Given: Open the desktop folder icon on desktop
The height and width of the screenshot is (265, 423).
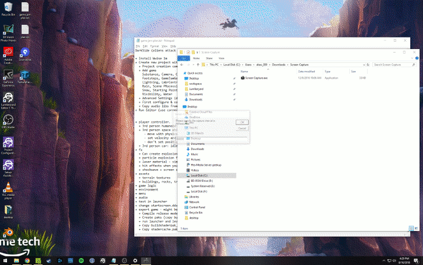Looking at the screenshot, I should (x=8, y=212).
